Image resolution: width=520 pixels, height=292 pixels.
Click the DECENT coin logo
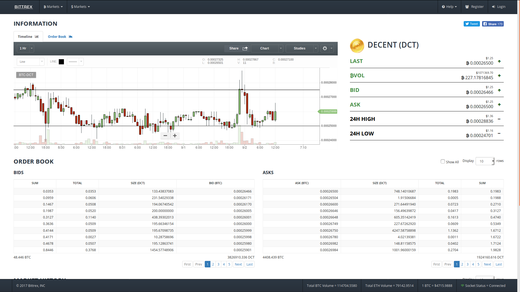(357, 46)
